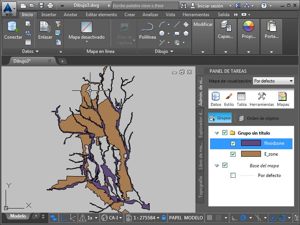
Task: Open the Capas layers panel
Action: (x=225, y=30)
